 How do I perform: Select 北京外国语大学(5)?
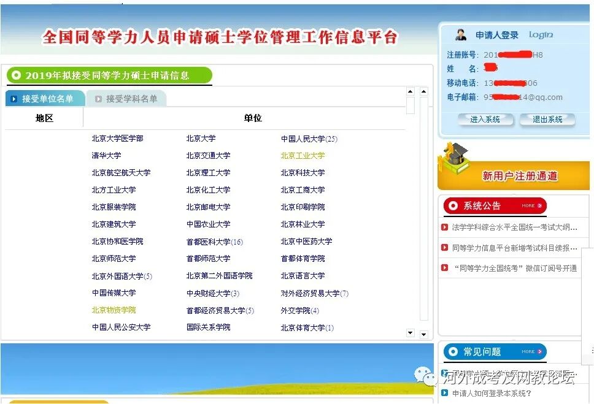pos(122,276)
